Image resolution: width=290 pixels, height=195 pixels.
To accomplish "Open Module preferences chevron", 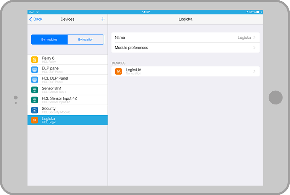I will (255, 48).
